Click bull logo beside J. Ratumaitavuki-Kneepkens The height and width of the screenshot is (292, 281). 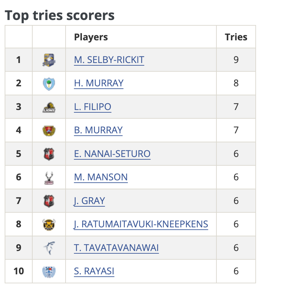coord(49,224)
